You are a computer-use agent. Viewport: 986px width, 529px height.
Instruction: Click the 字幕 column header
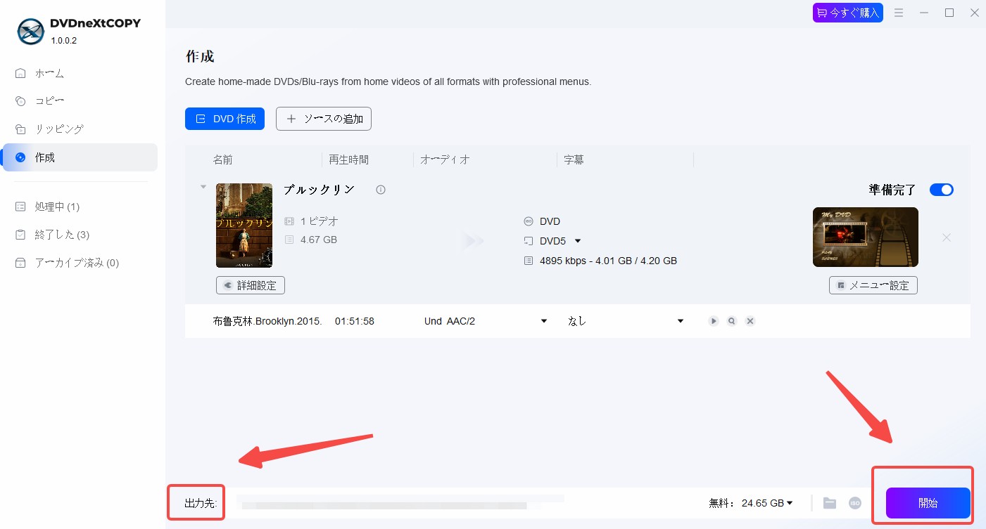click(x=574, y=160)
